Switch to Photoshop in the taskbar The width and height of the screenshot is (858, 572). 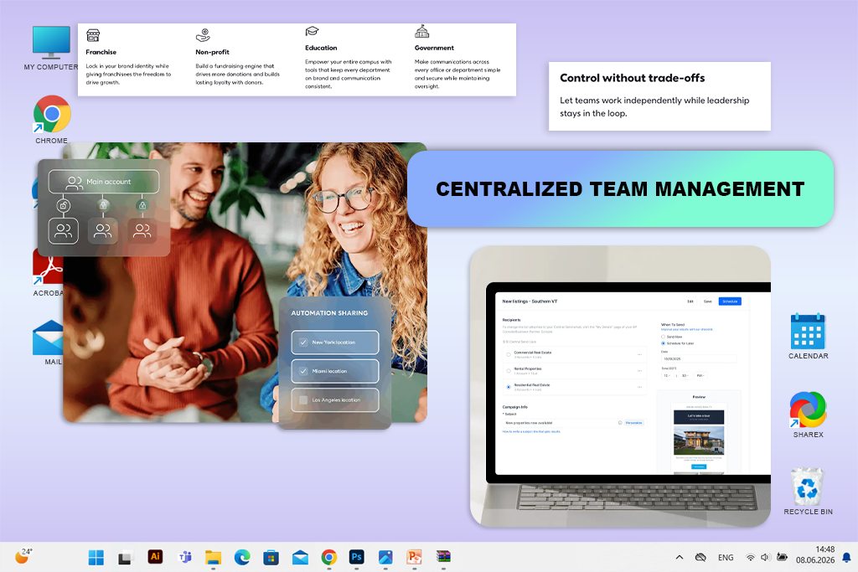pyautogui.click(x=357, y=557)
